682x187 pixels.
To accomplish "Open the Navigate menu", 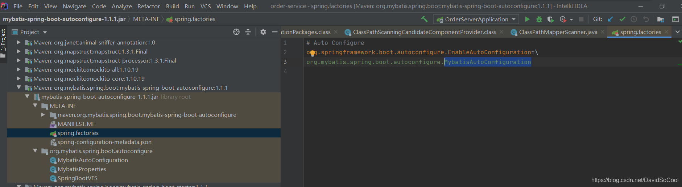I will (74, 6).
